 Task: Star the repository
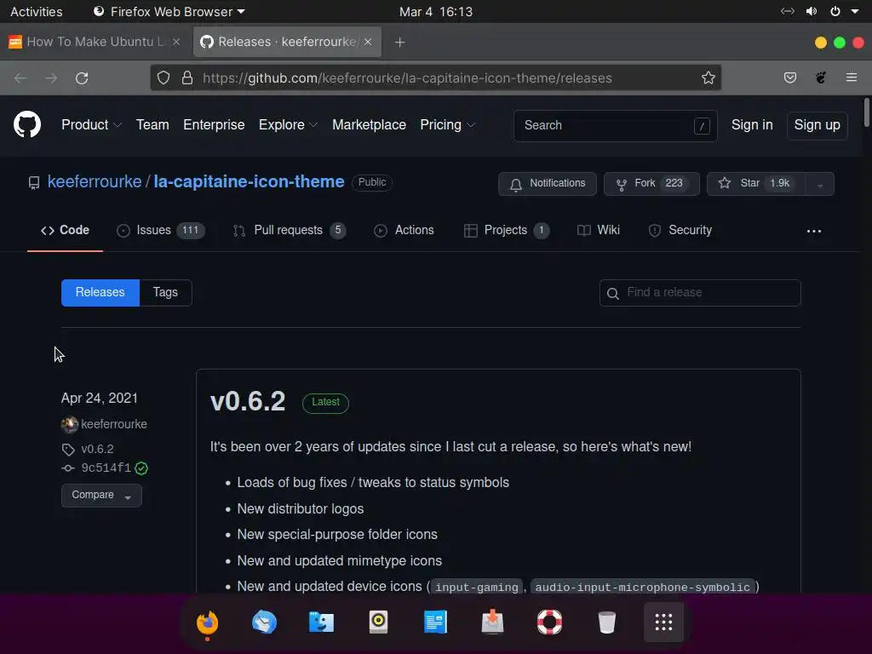[x=756, y=184]
